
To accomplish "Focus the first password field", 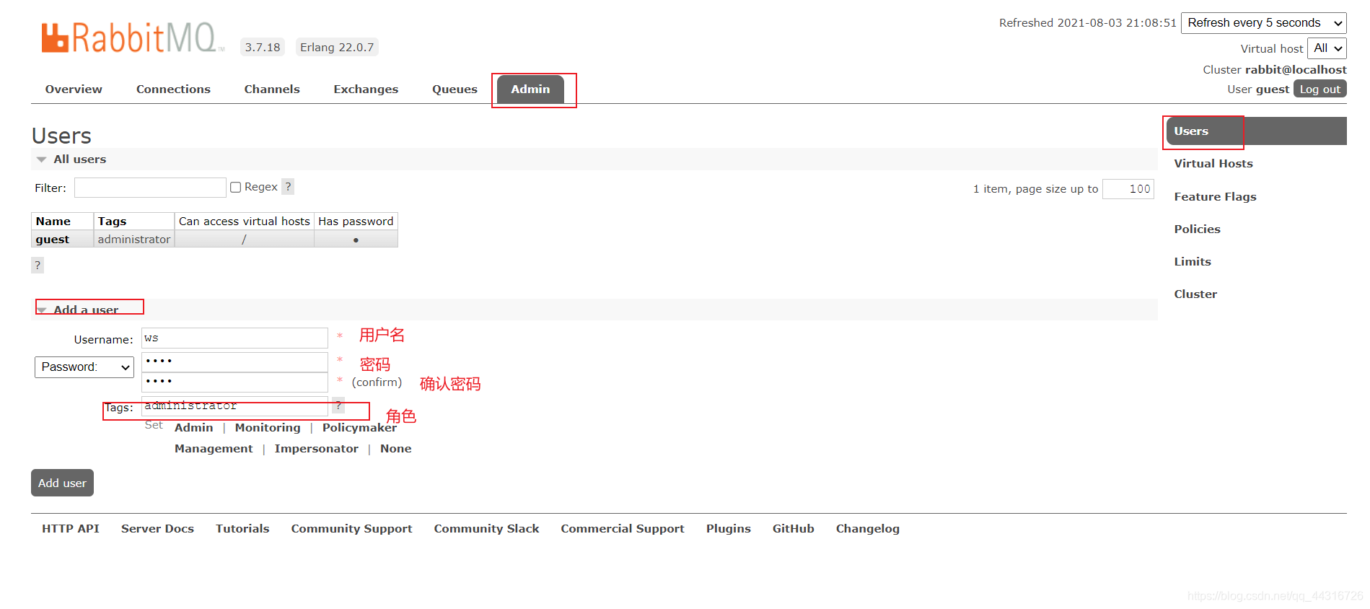I will [234, 362].
